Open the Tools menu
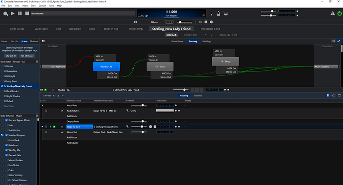 pos(51,5)
